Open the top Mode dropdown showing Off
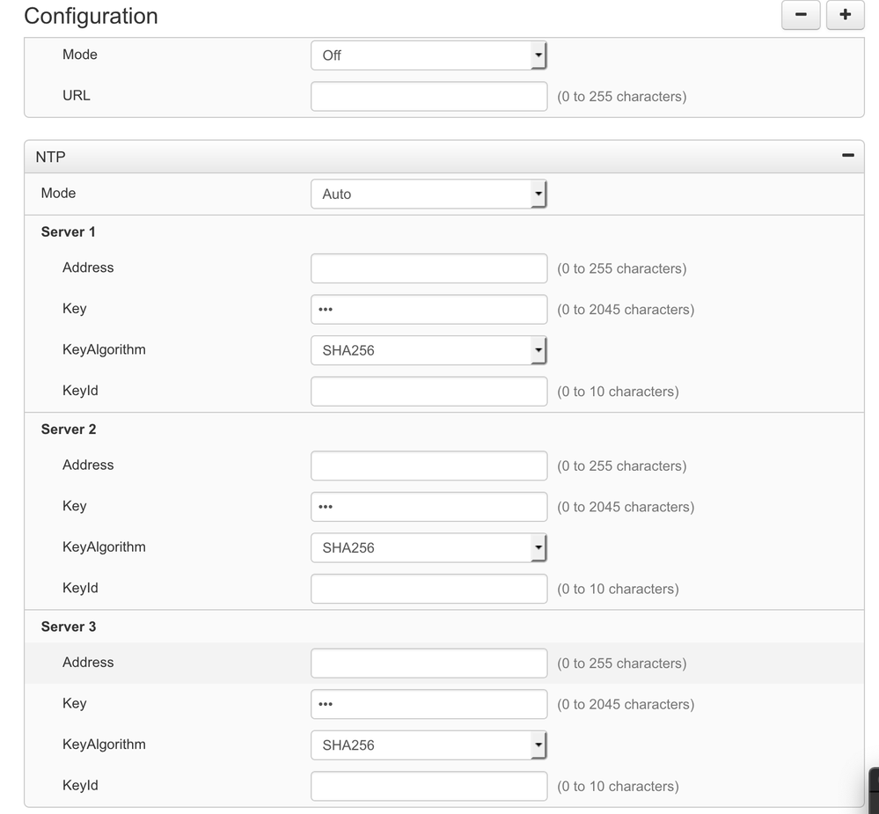This screenshot has height=814, width=879. coord(429,55)
